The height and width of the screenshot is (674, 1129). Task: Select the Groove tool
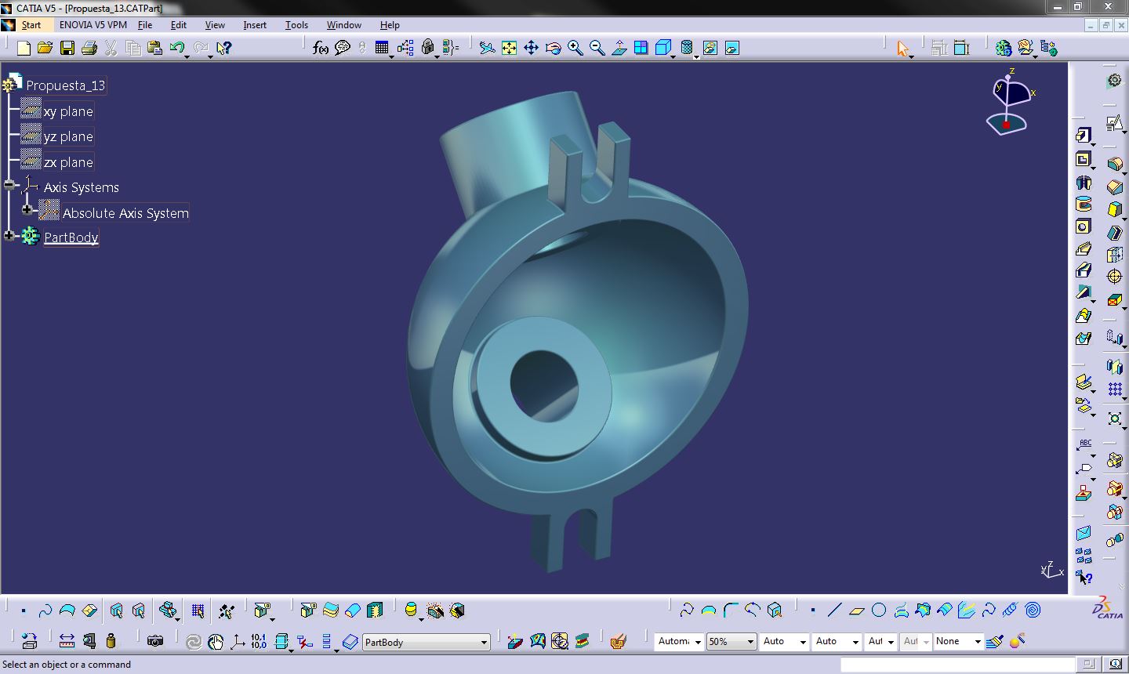tap(1084, 205)
